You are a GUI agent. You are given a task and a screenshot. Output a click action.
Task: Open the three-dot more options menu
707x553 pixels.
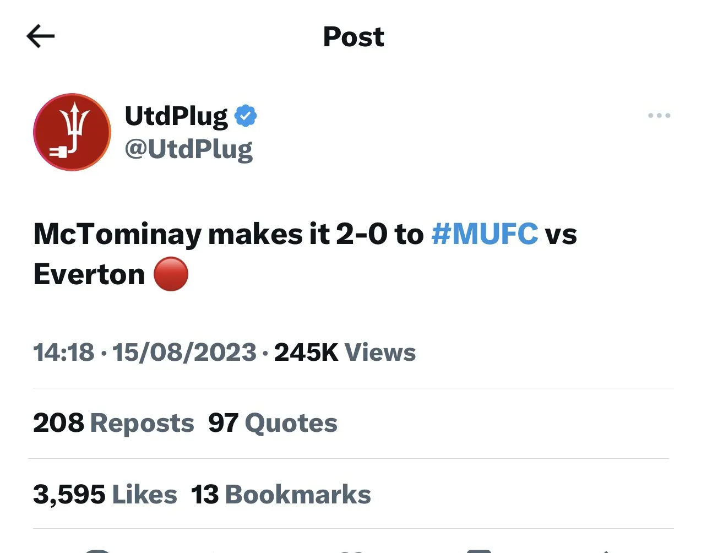[659, 116]
